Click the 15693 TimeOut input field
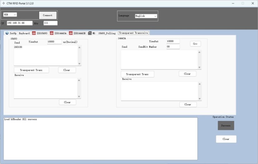 [54, 42]
